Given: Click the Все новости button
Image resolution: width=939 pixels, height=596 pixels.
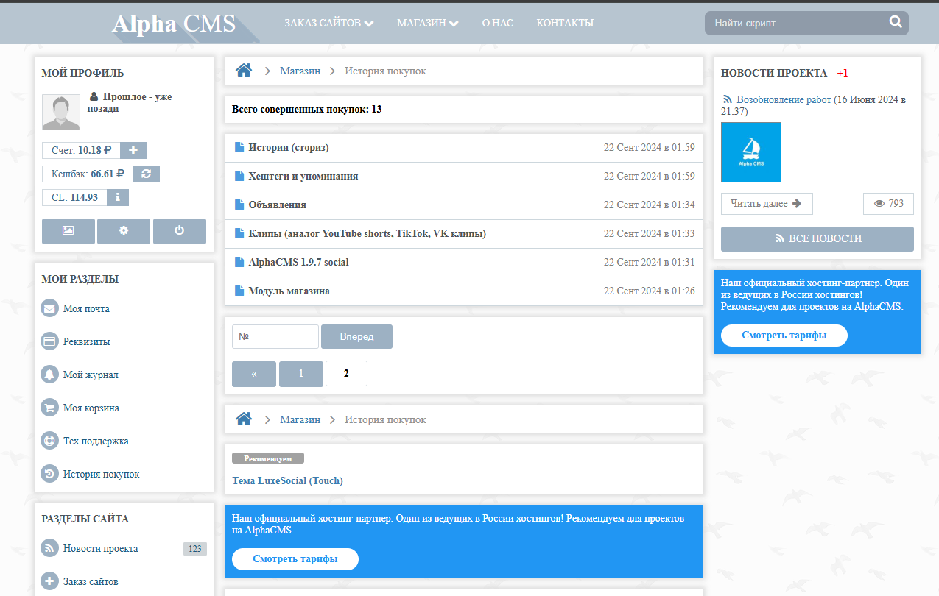Looking at the screenshot, I should [817, 238].
